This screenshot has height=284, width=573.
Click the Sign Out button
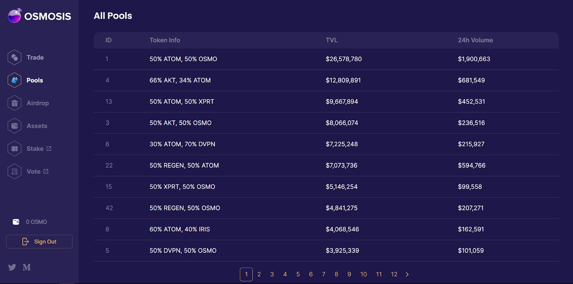coord(39,242)
